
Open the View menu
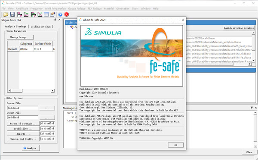pos(11,9)
